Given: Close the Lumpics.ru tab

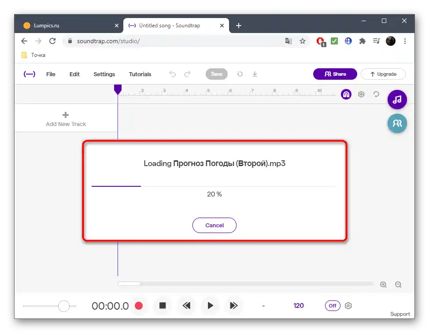Looking at the screenshot, I should click(x=117, y=26).
